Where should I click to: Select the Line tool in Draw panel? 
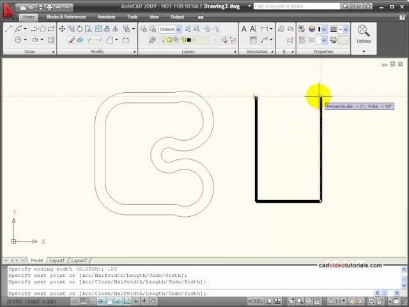8,29
